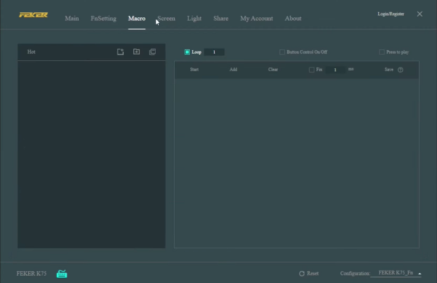Click the Clear button
437x283 pixels.
[273, 69]
